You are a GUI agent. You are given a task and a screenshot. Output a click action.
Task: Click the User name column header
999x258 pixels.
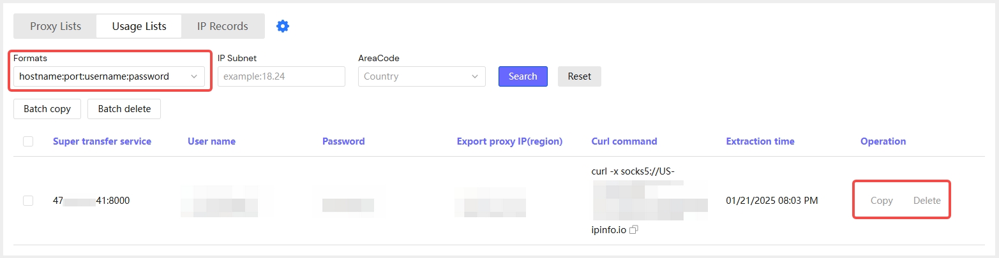(211, 141)
